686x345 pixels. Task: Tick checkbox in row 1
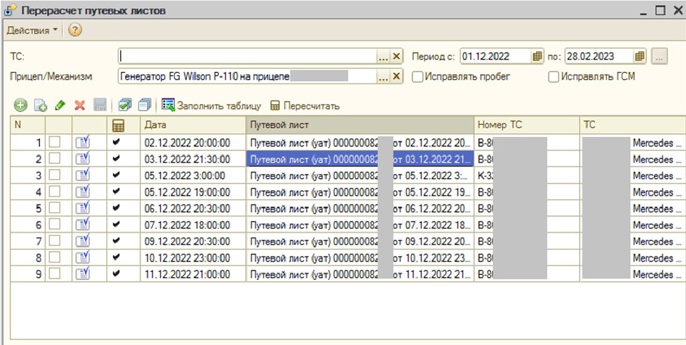pos(54,142)
